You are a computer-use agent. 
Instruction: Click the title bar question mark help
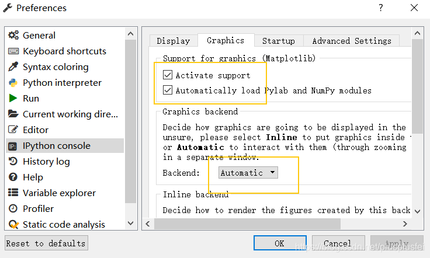click(x=381, y=8)
